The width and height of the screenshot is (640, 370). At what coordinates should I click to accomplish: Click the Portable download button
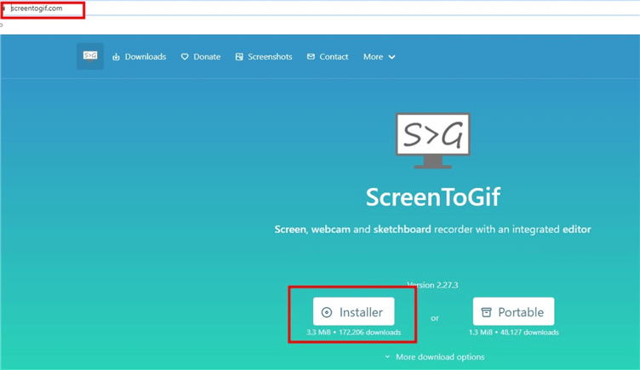513,311
